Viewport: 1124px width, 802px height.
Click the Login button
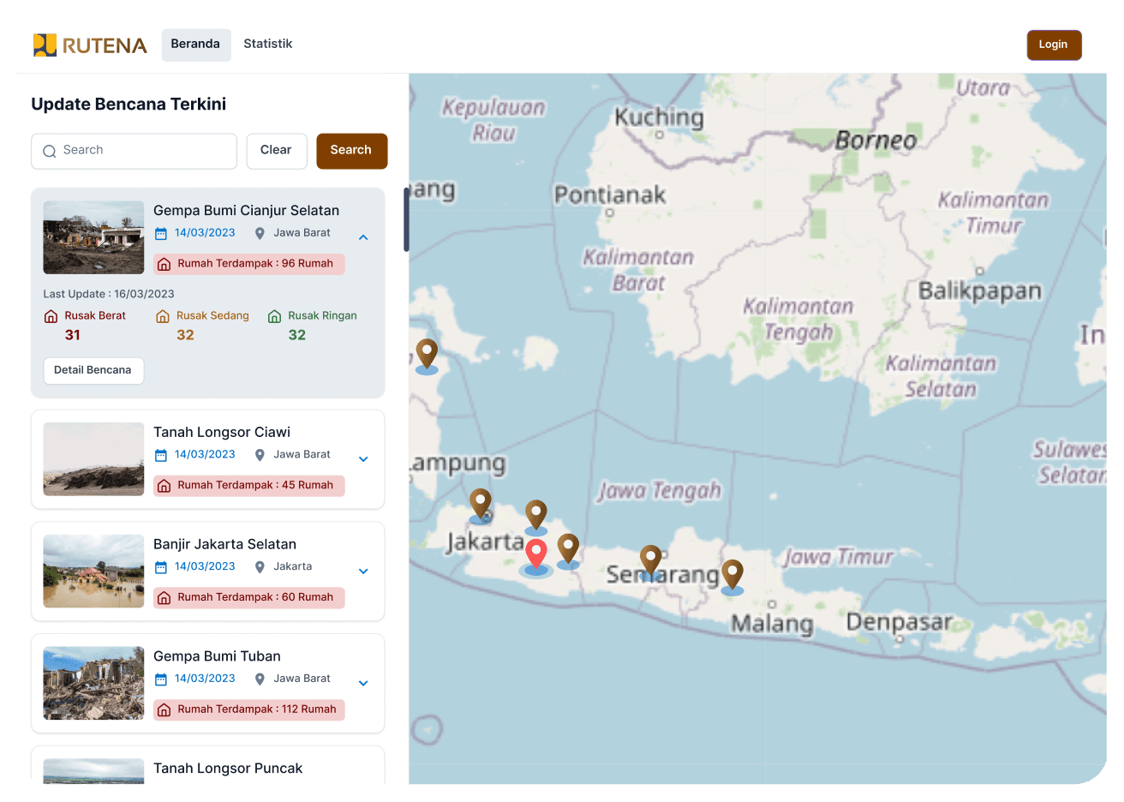pyautogui.click(x=1054, y=45)
